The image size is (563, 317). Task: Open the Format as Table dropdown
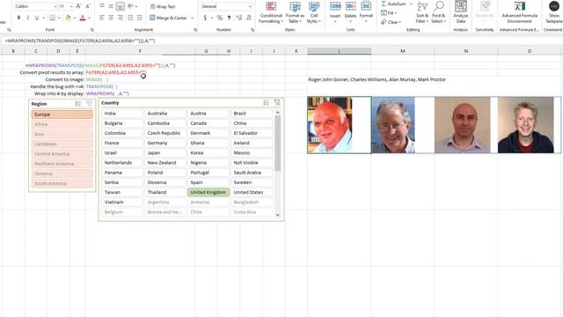295,13
